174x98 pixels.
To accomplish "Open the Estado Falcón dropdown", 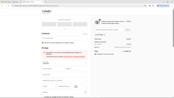I will coord(80,86).
